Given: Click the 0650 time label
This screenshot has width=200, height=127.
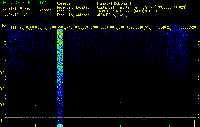Looking at the screenshot, I should click(x=104, y=27).
